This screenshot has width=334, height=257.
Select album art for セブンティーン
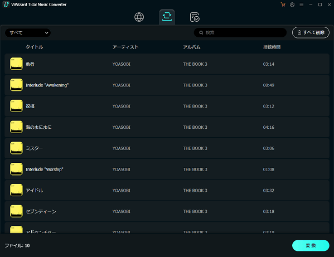16,211
